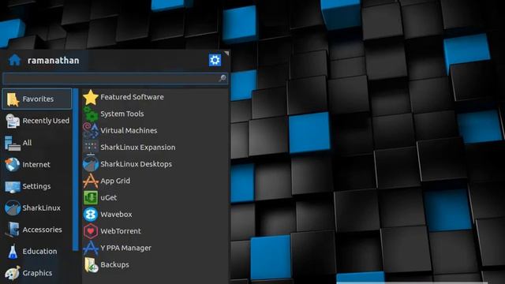Open the SharkLinux category label

click(42, 208)
